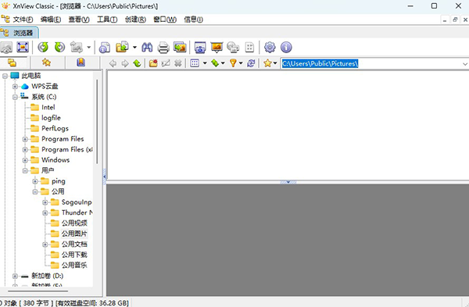
Task: Open the options gear icon
Action: tap(270, 47)
